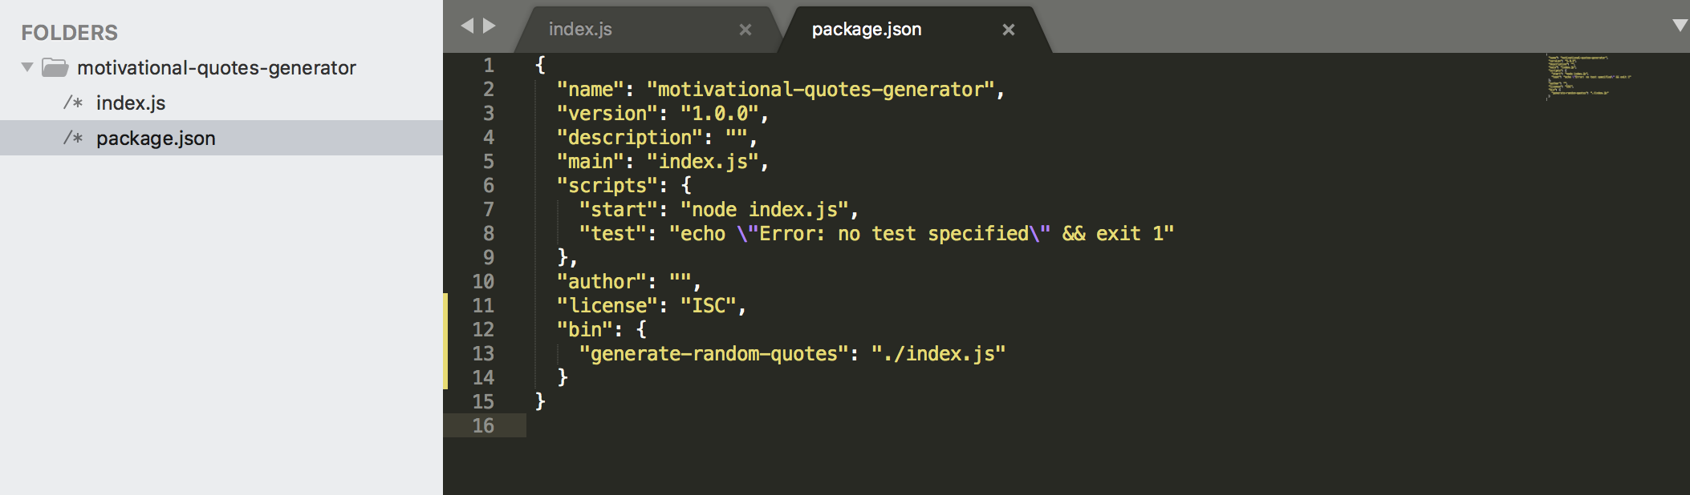
Task: Click line number 6 in gutter
Action: click(488, 186)
